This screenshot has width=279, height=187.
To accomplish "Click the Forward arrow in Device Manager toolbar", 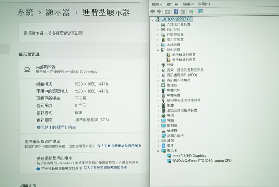I will point(159,11).
